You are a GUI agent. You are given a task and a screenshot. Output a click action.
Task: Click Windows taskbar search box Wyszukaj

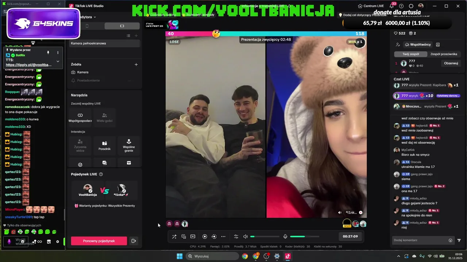click(212, 256)
